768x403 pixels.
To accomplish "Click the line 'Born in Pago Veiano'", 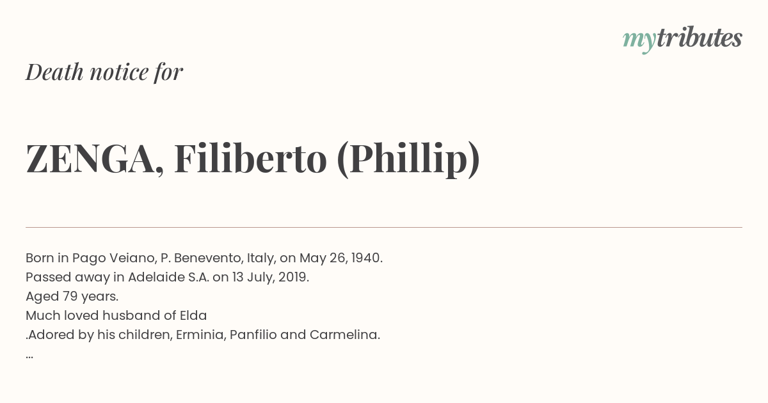I will tap(204, 258).
